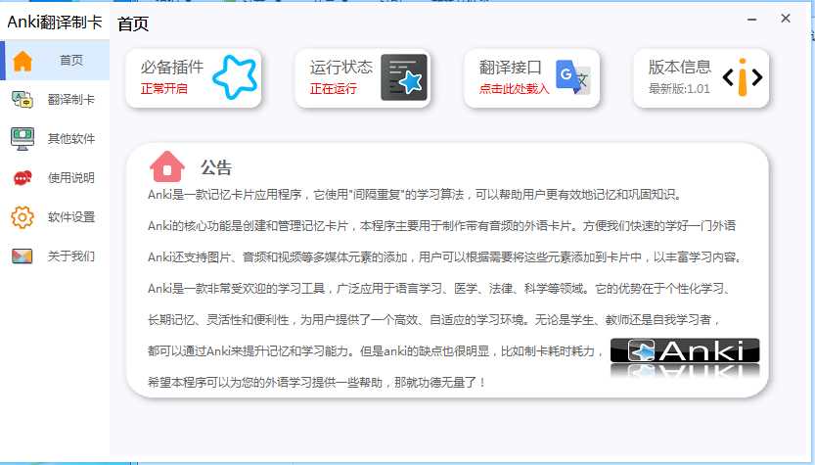Minimize the Anki翻译制卡 window
The width and height of the screenshot is (815, 465).
751,20
